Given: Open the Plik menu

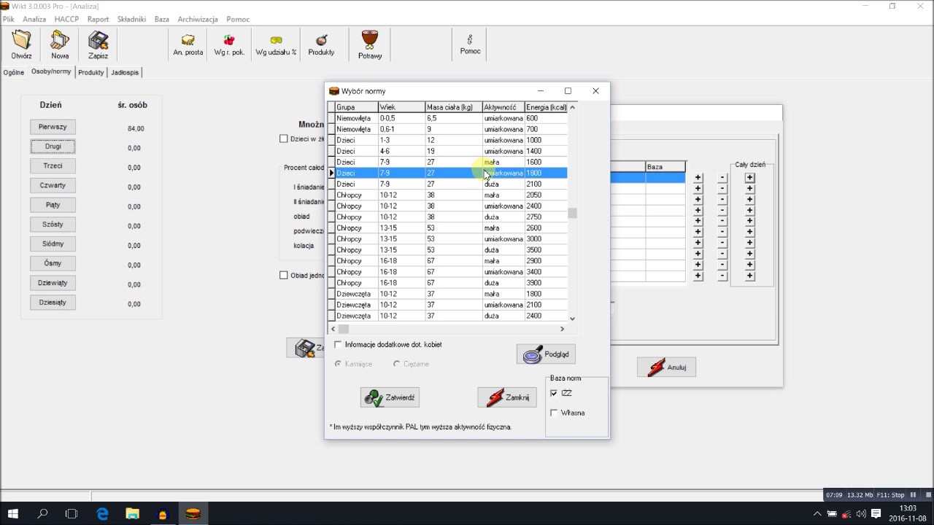Looking at the screenshot, I should [8, 19].
